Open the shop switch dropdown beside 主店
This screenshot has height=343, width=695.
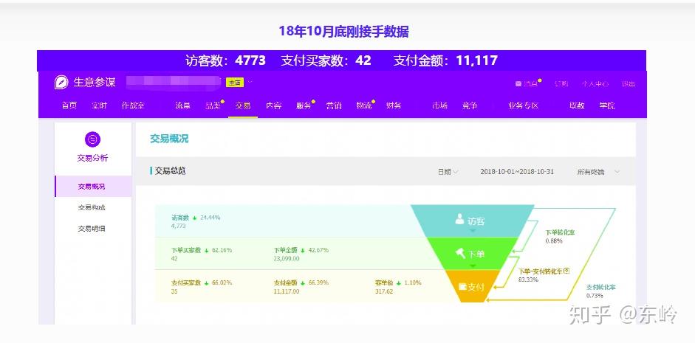(x=250, y=82)
